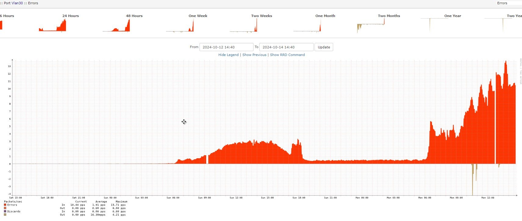Click the Show Previous link
This screenshot has width=522, height=221.
coord(254,55)
